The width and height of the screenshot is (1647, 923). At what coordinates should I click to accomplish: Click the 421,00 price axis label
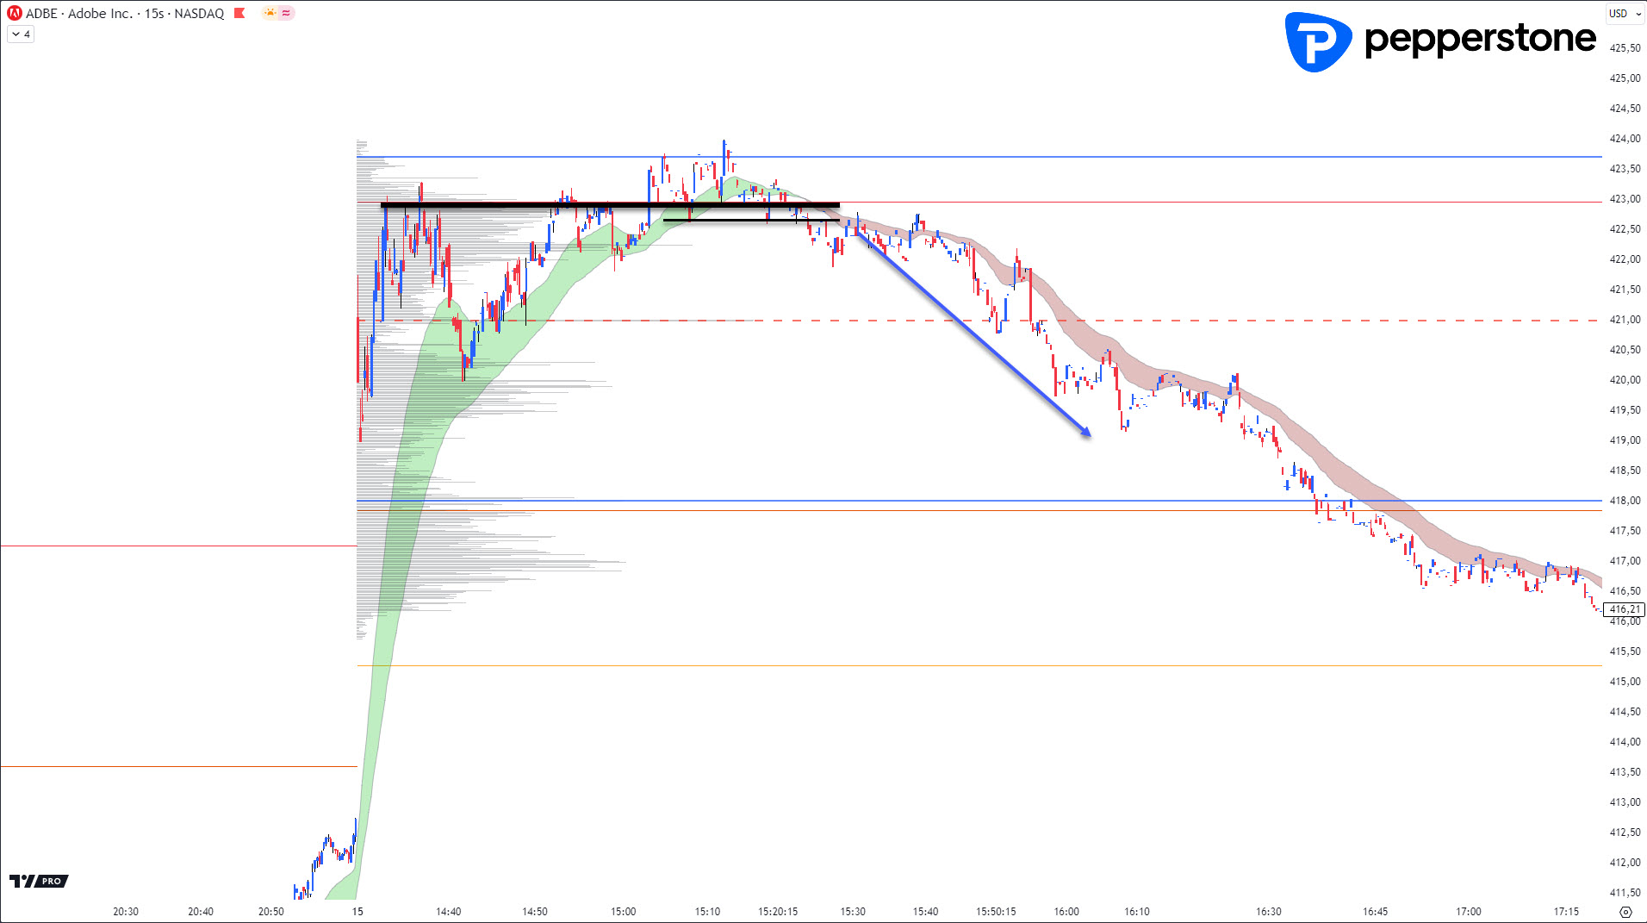pos(1625,320)
